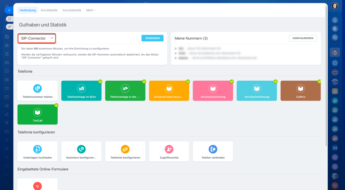This screenshot has height=190, width=345.
Task: Click the checkmark badge on TwiCall tile
Action: click(56, 105)
